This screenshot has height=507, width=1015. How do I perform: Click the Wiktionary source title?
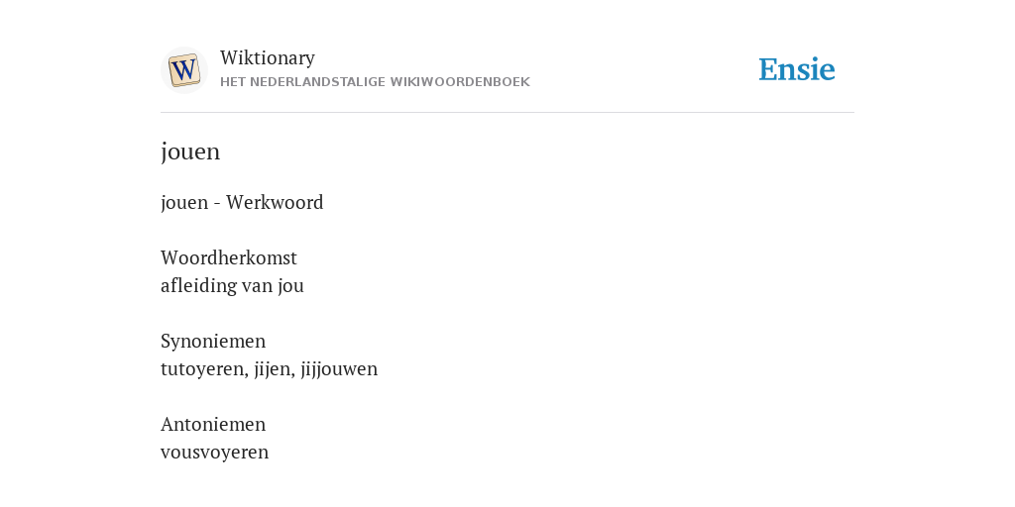tap(268, 57)
